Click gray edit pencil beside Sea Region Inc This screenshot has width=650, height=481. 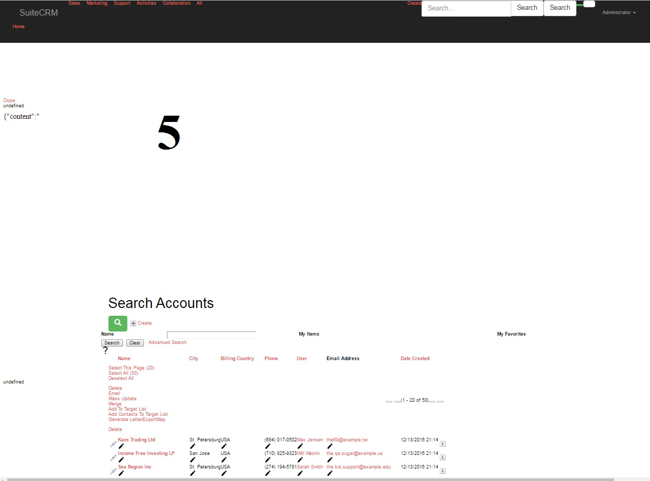113,471
